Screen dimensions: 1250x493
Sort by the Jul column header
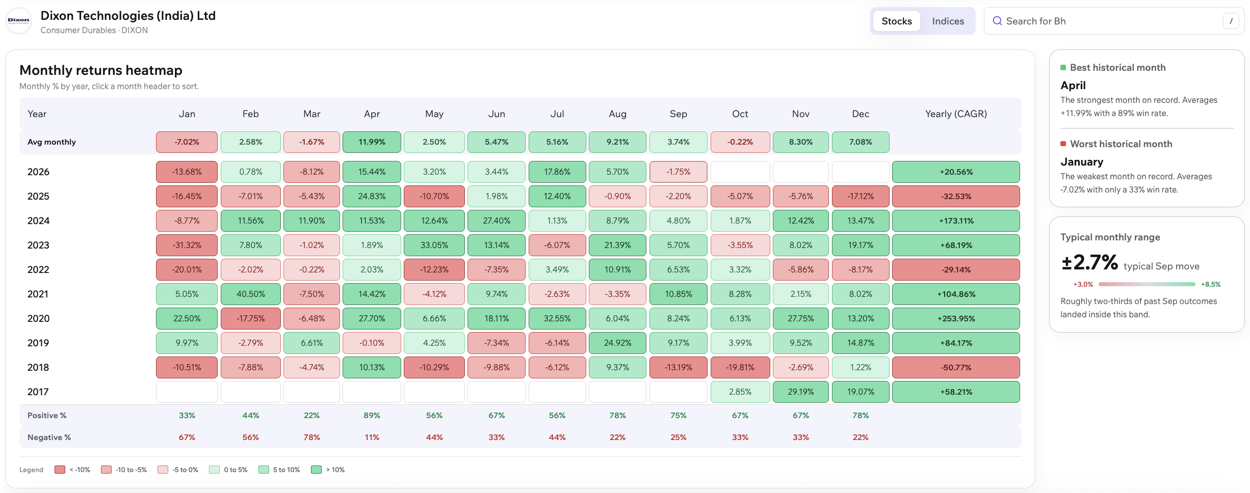[557, 114]
